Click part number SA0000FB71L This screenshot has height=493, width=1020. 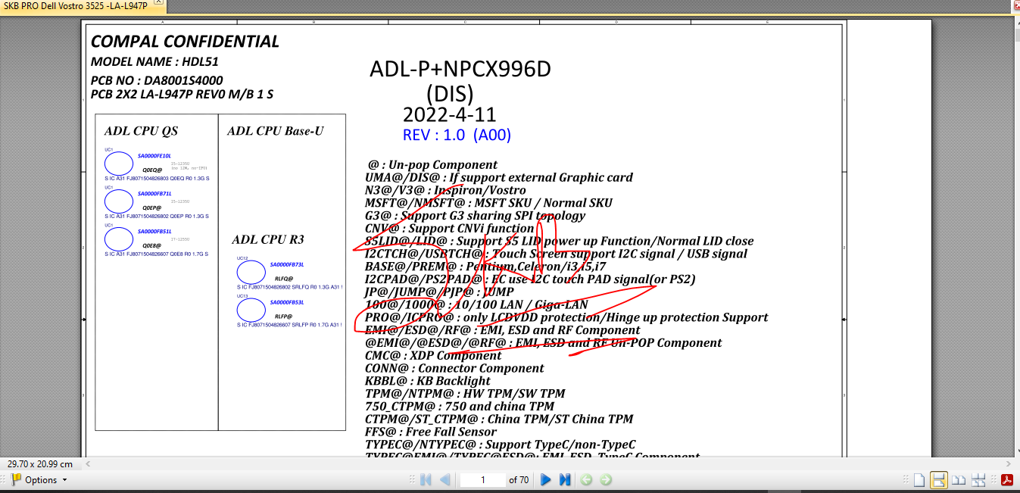tap(154, 194)
